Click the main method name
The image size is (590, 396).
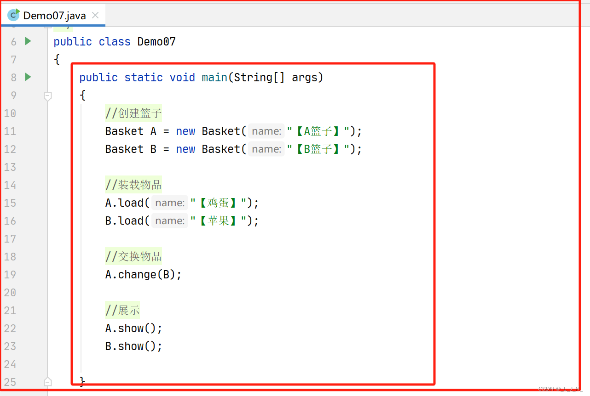[x=214, y=78]
